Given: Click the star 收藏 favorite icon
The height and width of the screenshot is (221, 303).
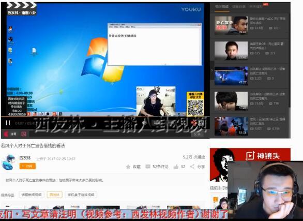Looking at the screenshot, I should pyautogui.click(x=128, y=167).
